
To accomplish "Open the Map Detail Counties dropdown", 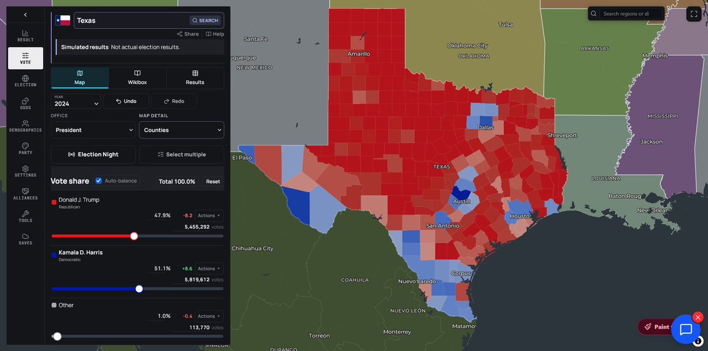I will 181,130.
